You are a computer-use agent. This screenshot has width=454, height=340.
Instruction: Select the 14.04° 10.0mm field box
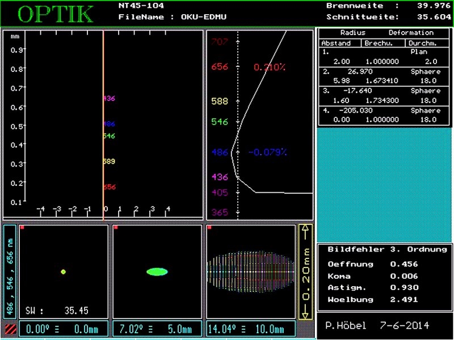[250, 329]
